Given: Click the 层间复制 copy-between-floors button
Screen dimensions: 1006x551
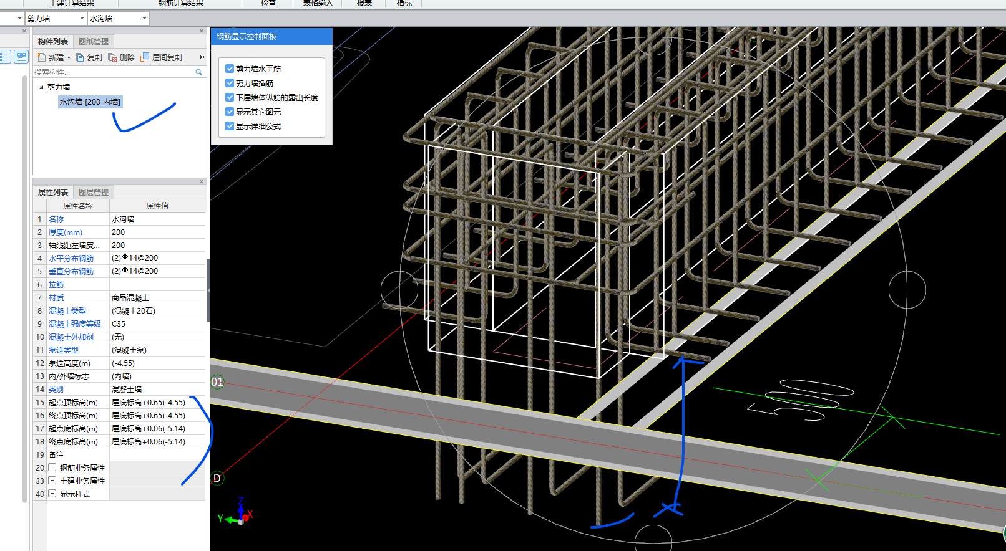Looking at the screenshot, I should [x=161, y=57].
